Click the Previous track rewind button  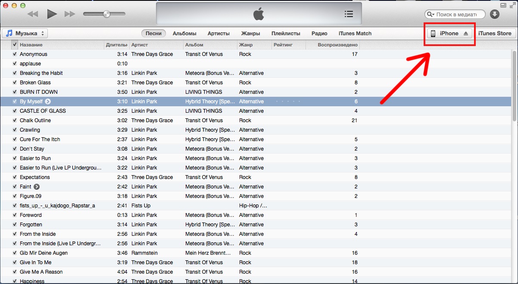click(x=33, y=14)
